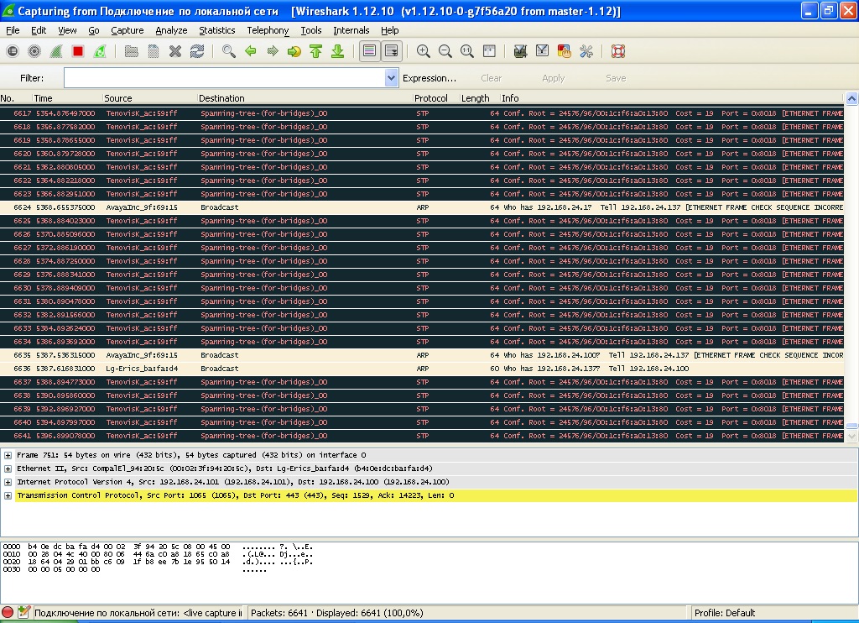Image resolution: width=859 pixels, height=623 pixels.
Task: Click the Find packet magnifier icon
Action: 228,51
